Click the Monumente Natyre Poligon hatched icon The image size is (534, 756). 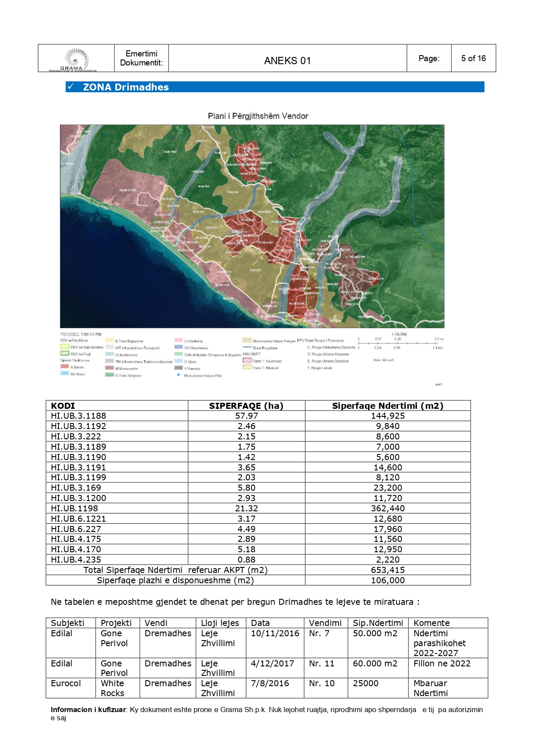tap(247, 340)
